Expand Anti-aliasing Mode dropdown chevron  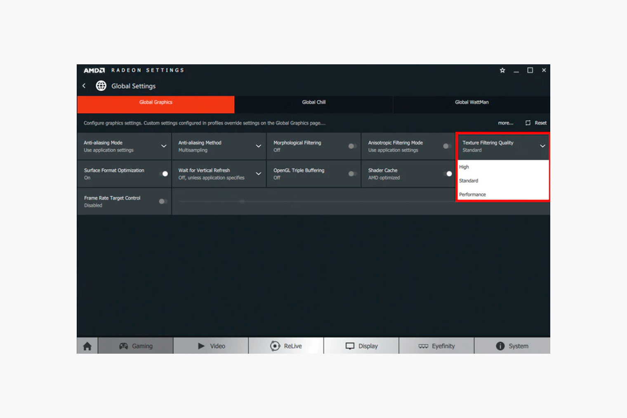164,146
